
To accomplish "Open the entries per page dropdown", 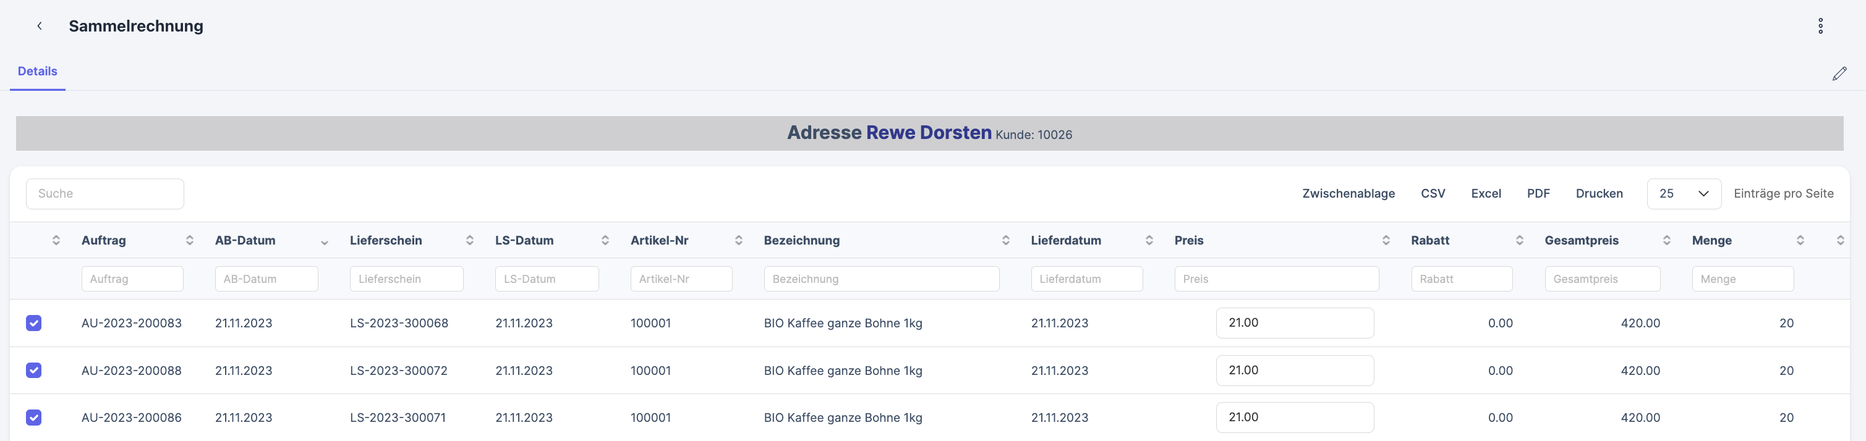I will pos(1683,193).
